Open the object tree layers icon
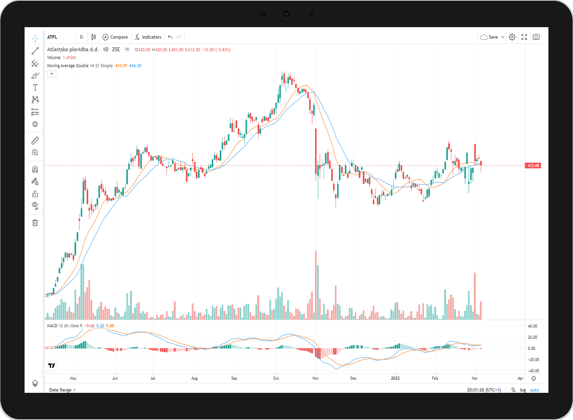Image resolution: width=573 pixels, height=420 pixels. coord(35,384)
